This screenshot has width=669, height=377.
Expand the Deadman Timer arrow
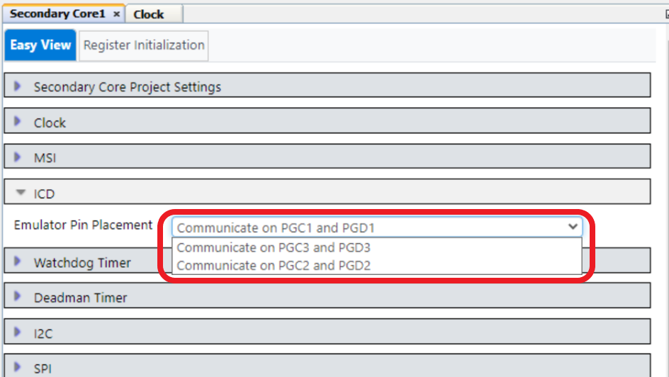point(17,296)
